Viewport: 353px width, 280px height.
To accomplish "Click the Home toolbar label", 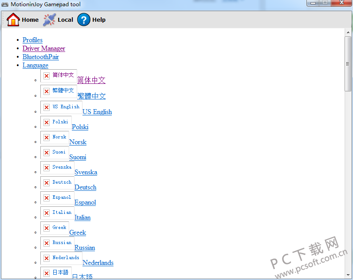I will (x=30, y=20).
